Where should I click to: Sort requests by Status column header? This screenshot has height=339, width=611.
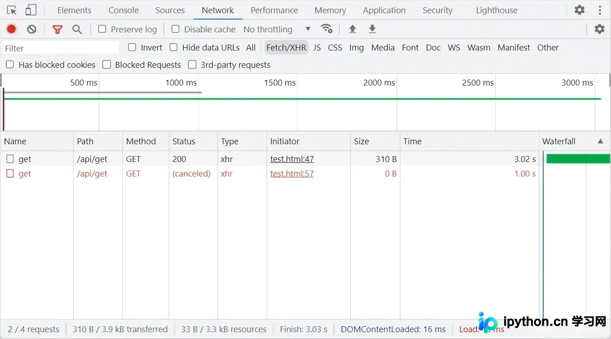click(x=193, y=142)
